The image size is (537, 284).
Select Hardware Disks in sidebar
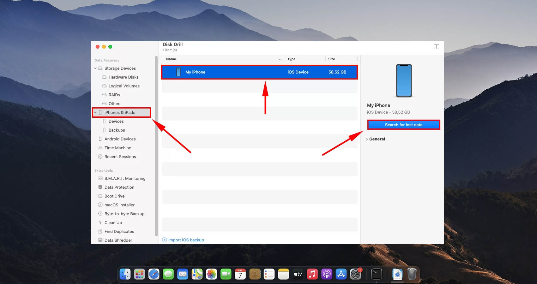(x=123, y=77)
